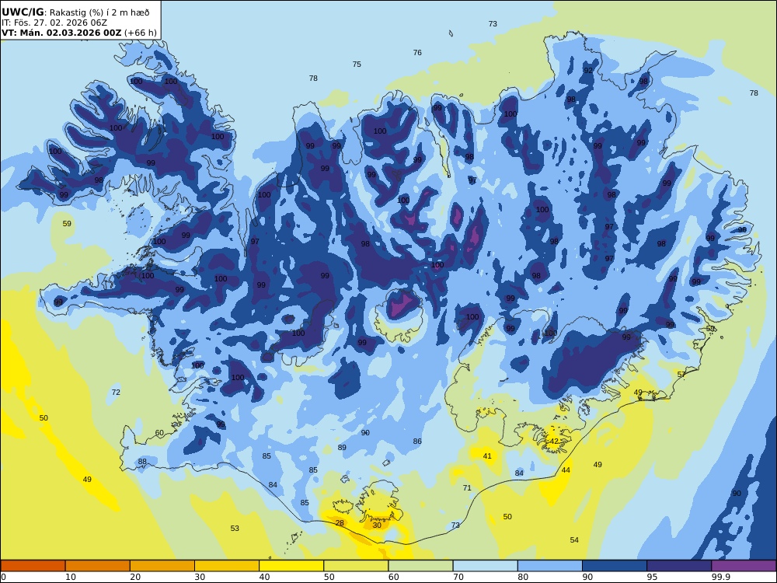The height and width of the screenshot is (583, 777).
Task: Click the pale blue 70–80 legend swatch
Action: point(485,566)
